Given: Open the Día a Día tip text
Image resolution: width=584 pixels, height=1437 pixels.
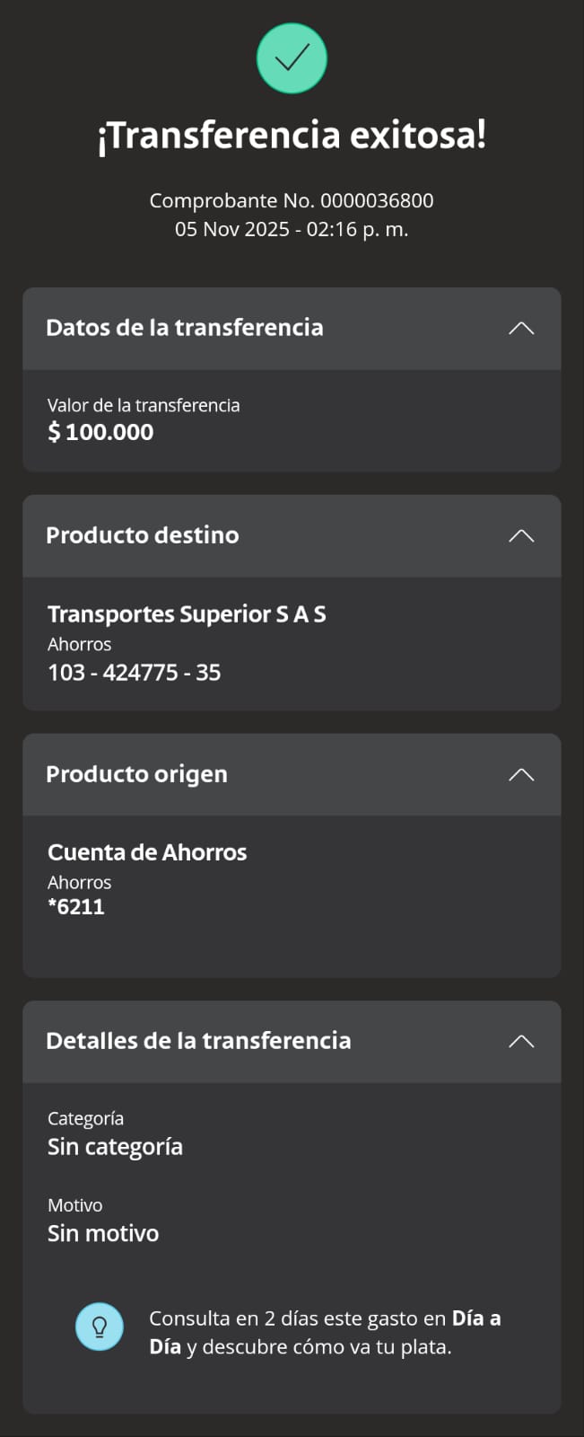Looking at the screenshot, I should tap(325, 1333).
